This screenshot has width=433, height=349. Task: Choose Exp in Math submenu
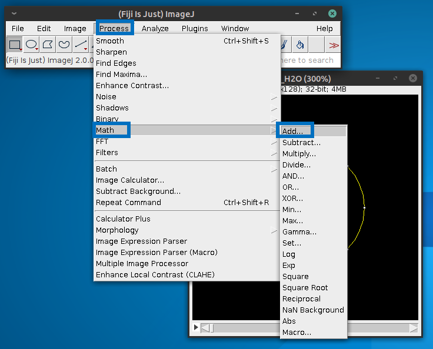[x=314, y=266]
